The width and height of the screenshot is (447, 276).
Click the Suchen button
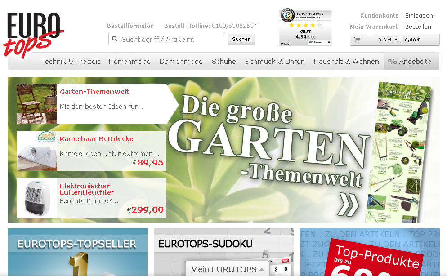click(x=241, y=39)
